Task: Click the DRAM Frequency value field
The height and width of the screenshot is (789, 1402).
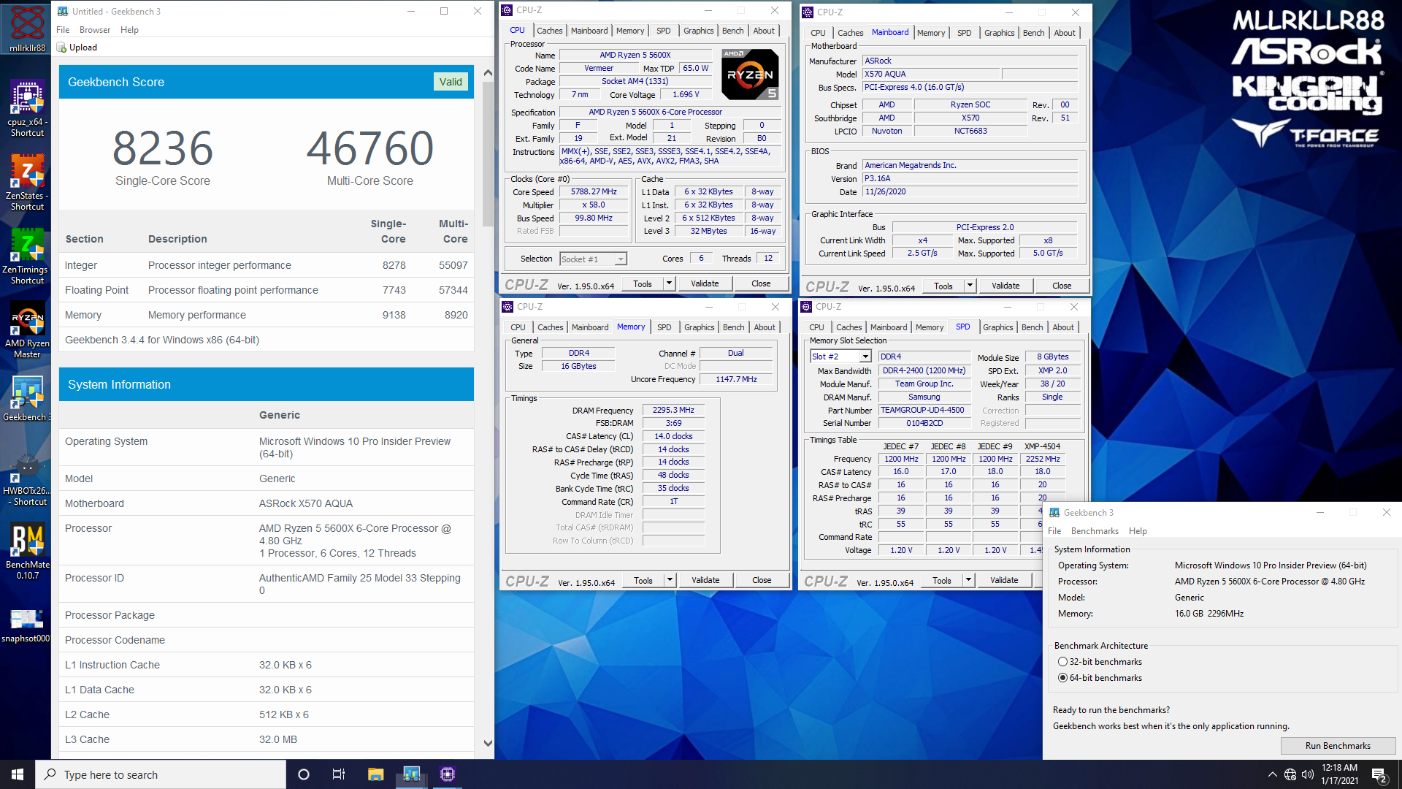Action: click(x=673, y=410)
